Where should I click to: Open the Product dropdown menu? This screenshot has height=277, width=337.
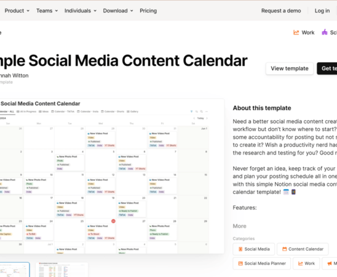pos(17,10)
